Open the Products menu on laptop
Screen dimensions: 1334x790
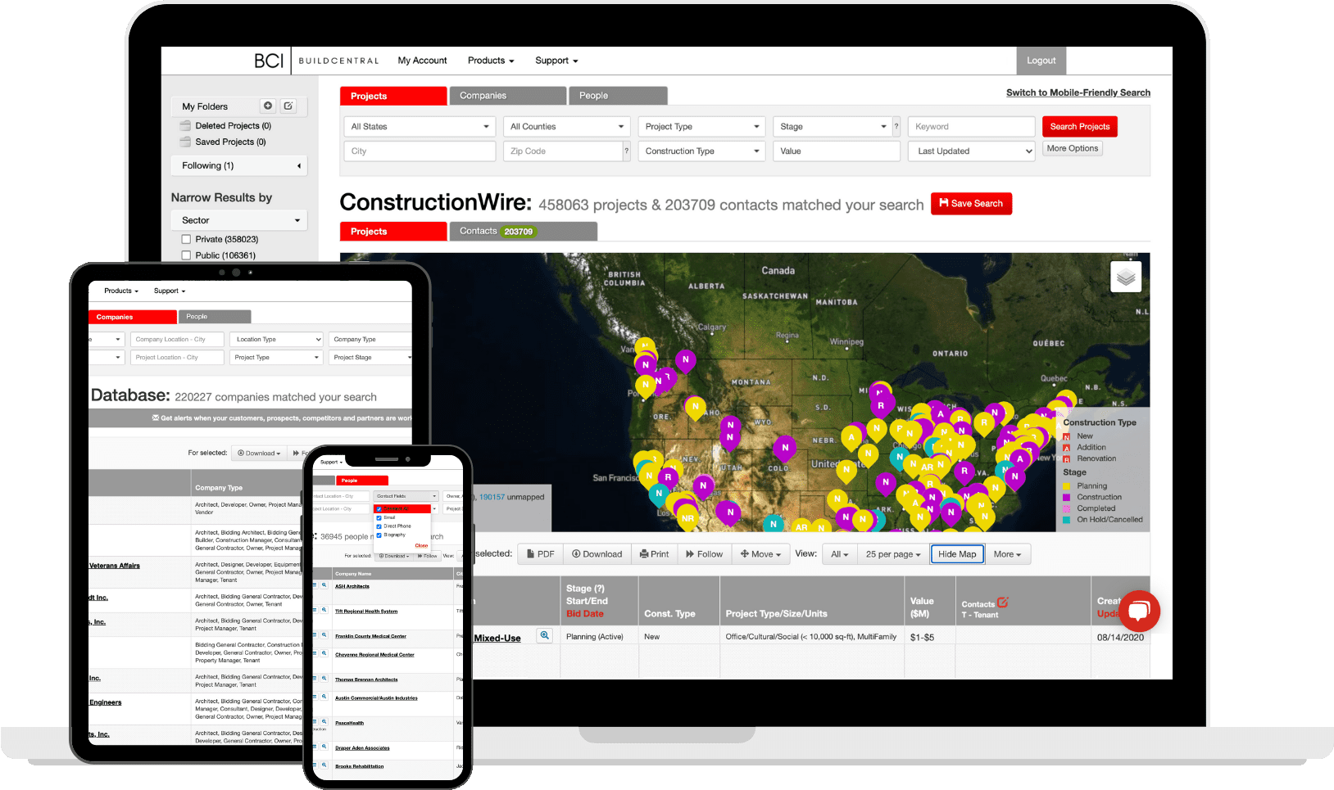491,61
